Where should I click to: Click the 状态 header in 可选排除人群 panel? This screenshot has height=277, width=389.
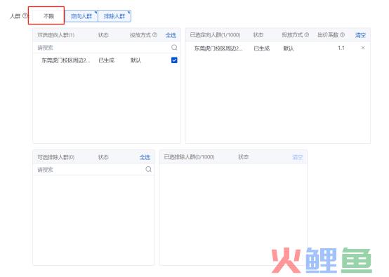[x=103, y=157]
